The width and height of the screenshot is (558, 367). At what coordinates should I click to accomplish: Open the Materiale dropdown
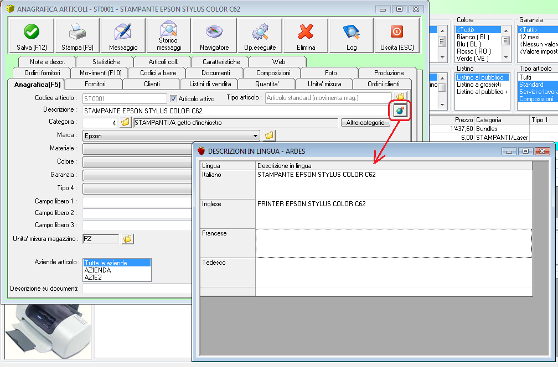pyautogui.click(x=137, y=149)
